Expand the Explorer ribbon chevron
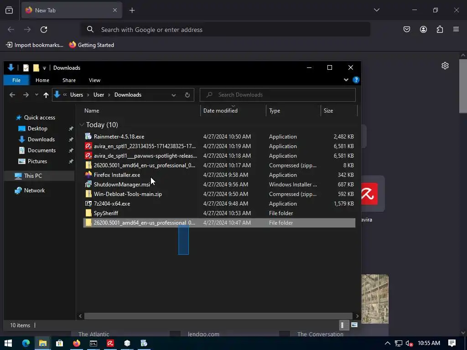 point(346,80)
